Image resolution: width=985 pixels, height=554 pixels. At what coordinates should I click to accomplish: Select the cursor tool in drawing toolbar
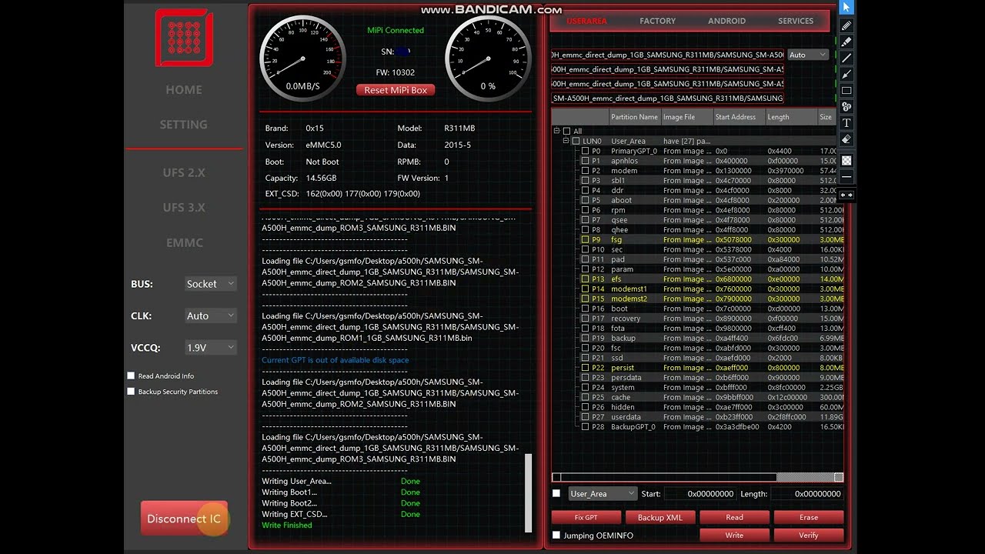point(846,8)
